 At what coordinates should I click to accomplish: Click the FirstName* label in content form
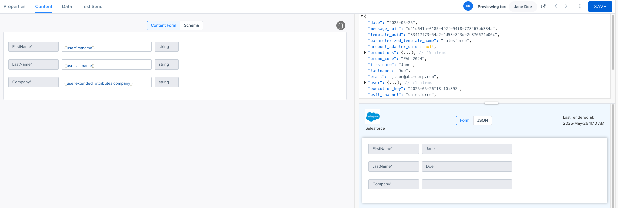click(33, 47)
